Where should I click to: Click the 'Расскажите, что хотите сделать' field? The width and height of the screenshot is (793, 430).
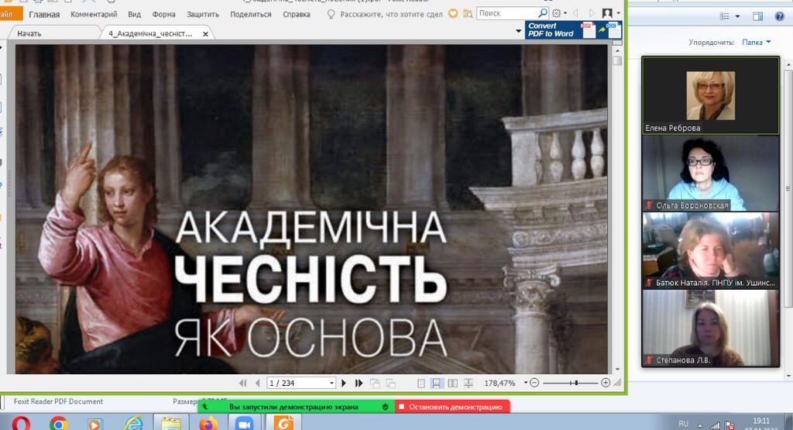[391, 14]
